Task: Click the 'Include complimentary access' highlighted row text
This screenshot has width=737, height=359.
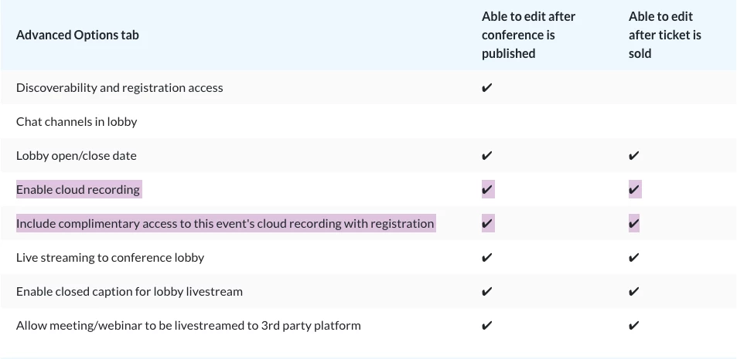Action: tap(225, 224)
